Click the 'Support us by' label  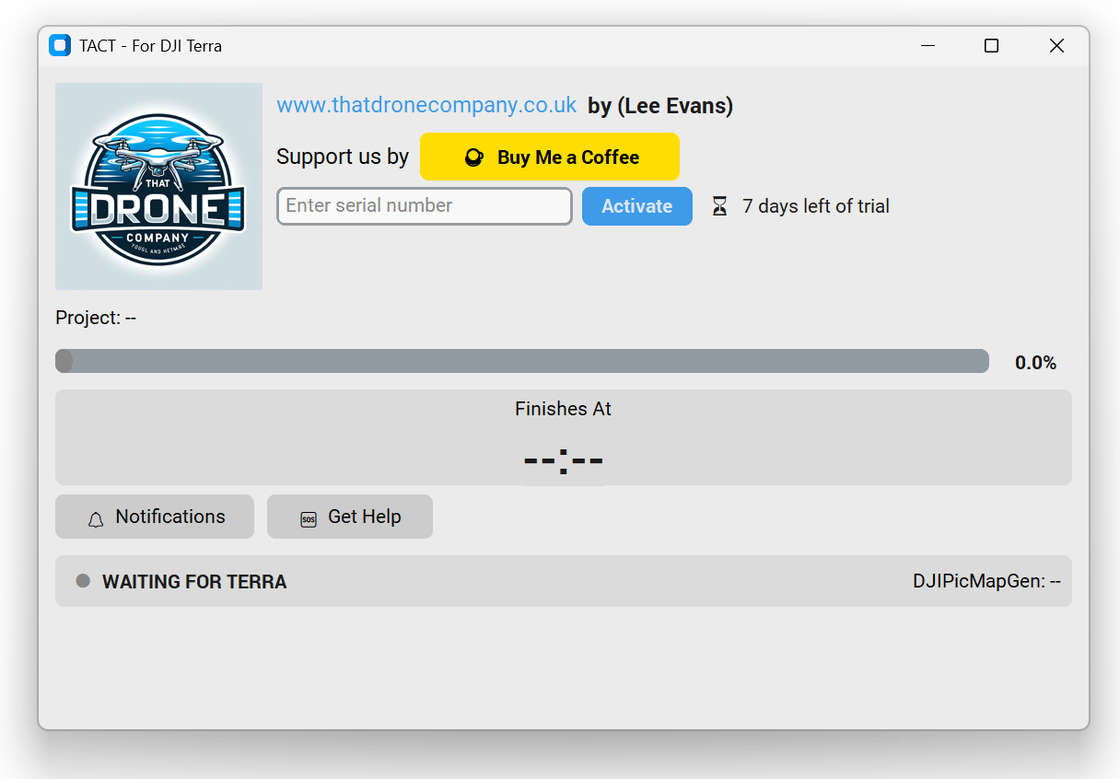(343, 157)
